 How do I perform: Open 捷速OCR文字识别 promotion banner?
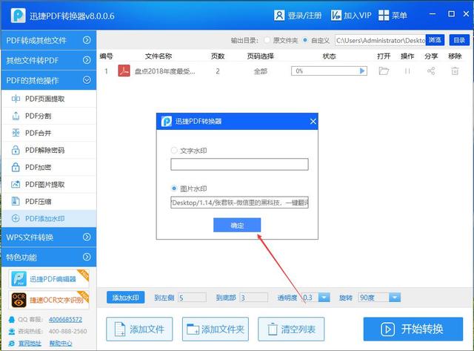click(49, 300)
